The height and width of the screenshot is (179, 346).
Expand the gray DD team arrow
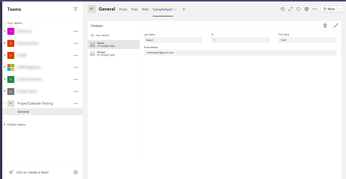5,91
